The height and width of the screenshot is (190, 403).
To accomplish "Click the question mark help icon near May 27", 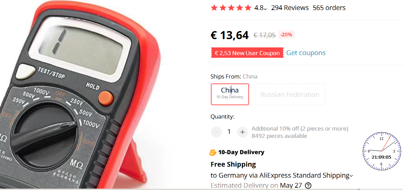I will click(x=308, y=186).
